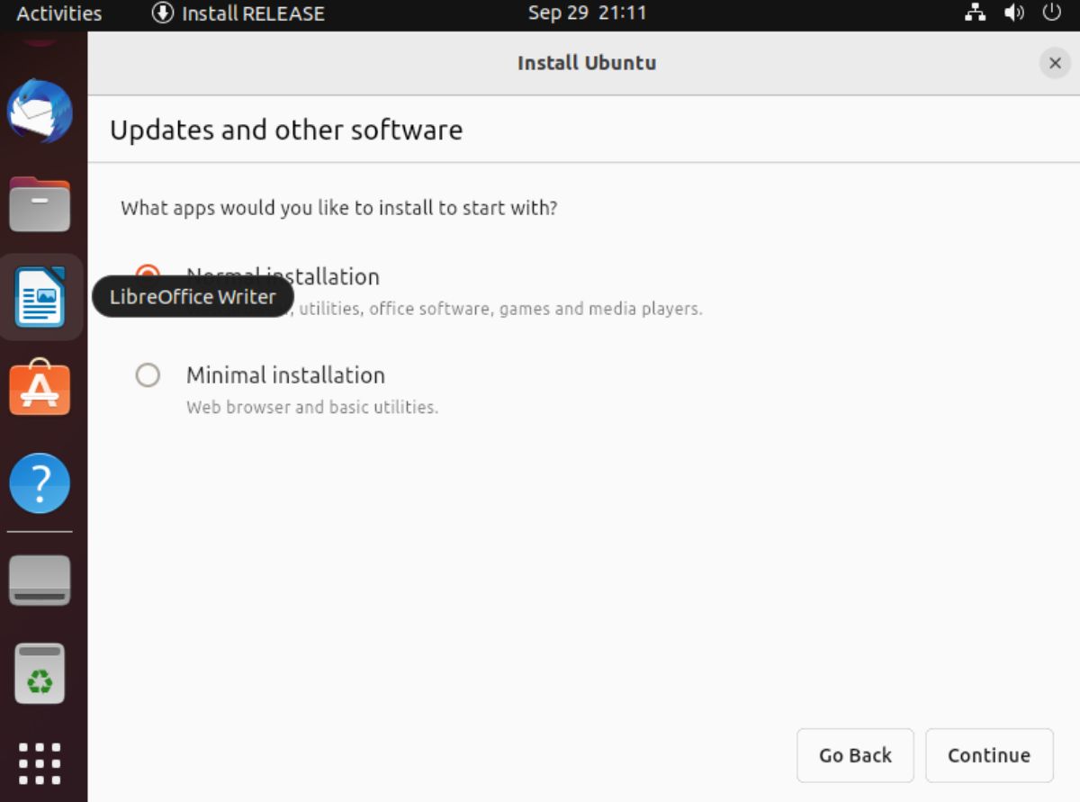Close the Install Ubuntu window

point(1055,63)
